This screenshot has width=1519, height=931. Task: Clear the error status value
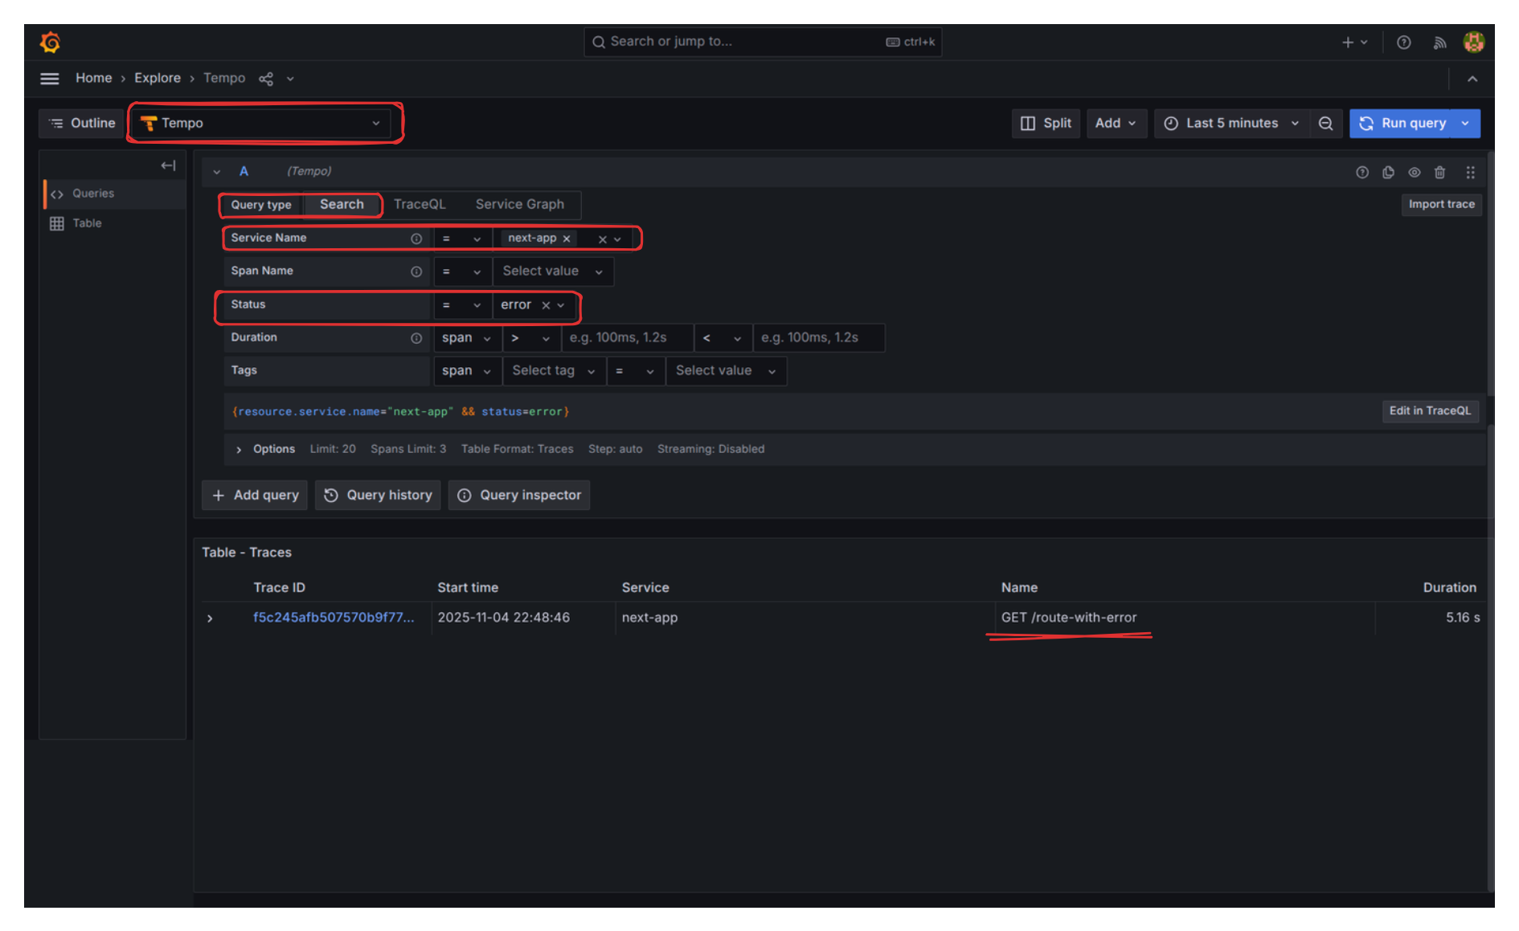[x=546, y=305]
